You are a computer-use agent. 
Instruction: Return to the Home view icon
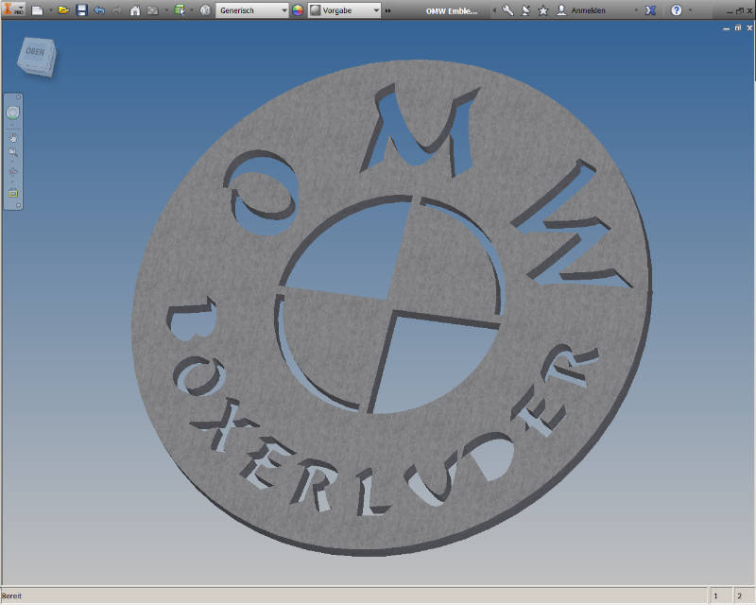tap(135, 10)
